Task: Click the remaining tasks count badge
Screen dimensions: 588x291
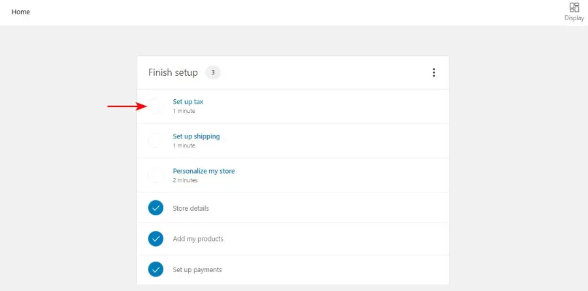Action: [213, 72]
